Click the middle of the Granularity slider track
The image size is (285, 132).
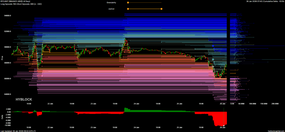(145, 3)
